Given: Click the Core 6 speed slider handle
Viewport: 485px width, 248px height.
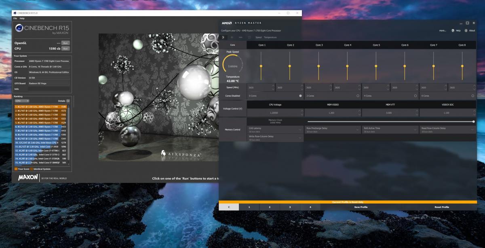Looking at the screenshot, I should pos(405,66).
